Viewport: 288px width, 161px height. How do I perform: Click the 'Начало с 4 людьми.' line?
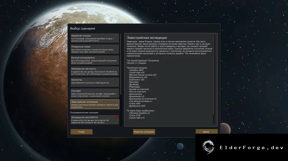tap(137, 63)
